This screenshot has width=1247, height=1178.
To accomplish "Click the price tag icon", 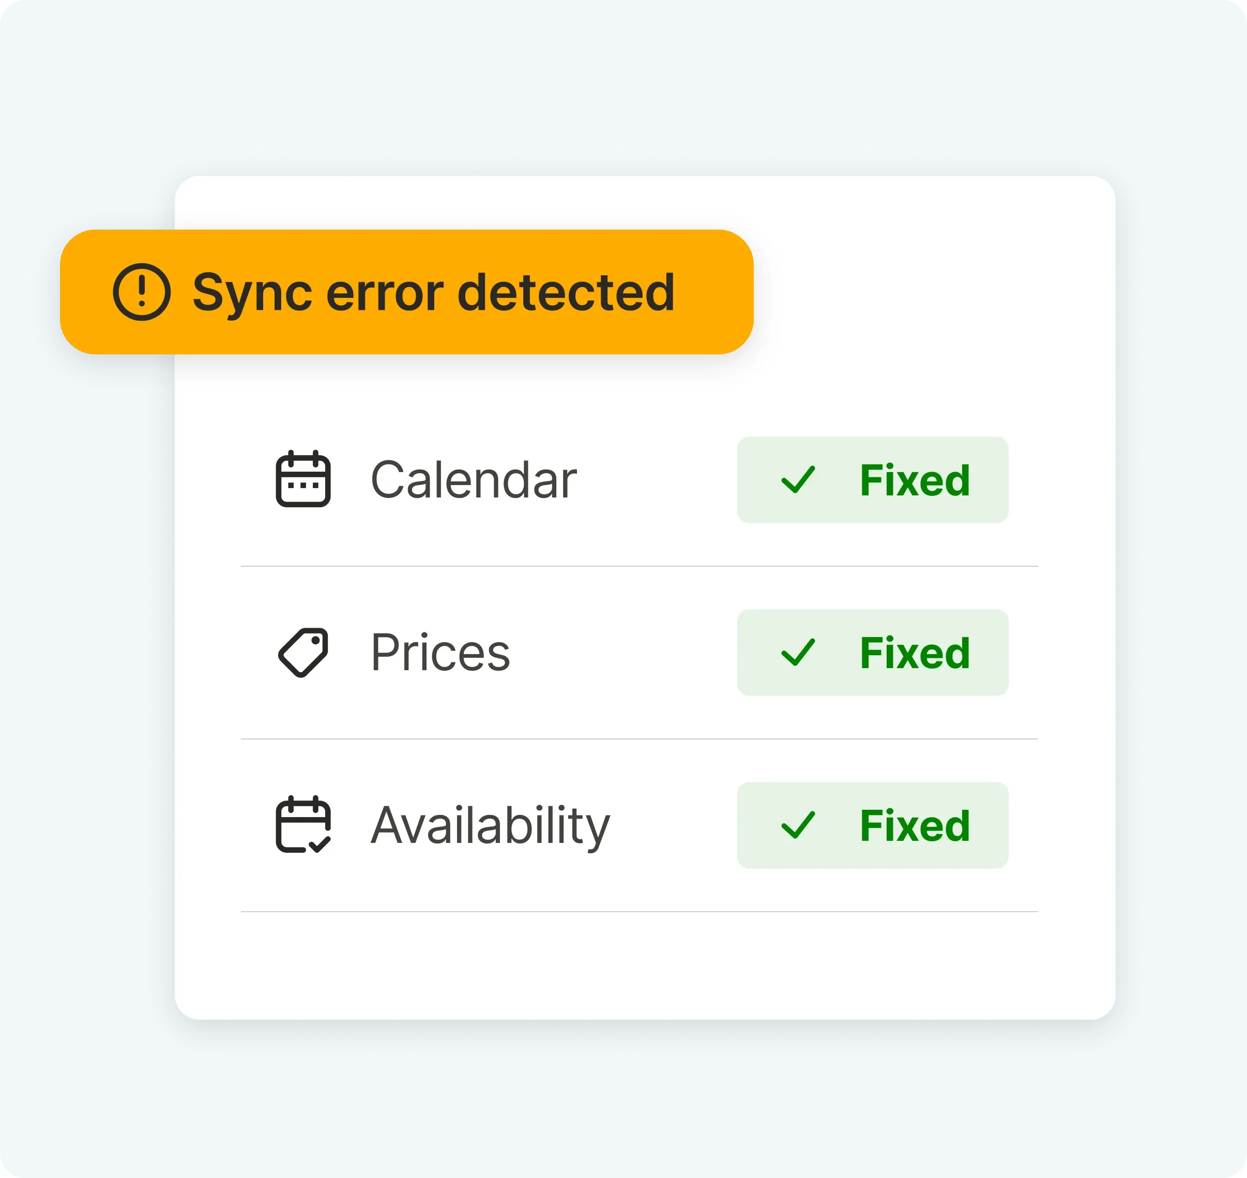I will pos(303,653).
